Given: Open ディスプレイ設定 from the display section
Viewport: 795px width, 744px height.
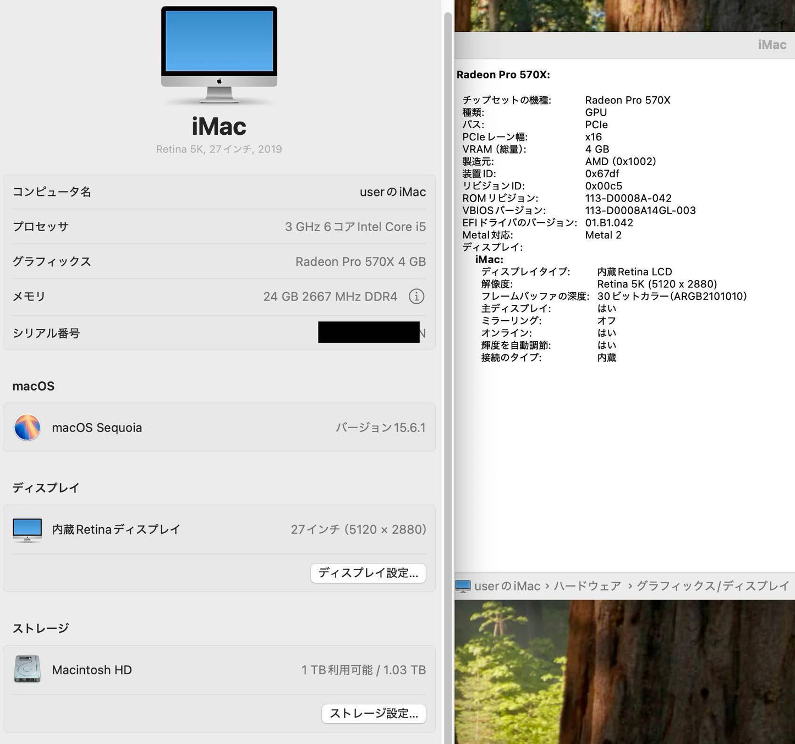Looking at the screenshot, I should click(x=368, y=573).
